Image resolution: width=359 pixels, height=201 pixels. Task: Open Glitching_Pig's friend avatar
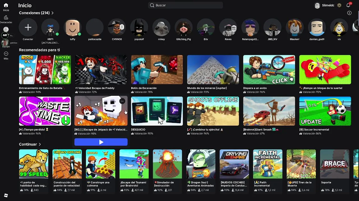pos(183,27)
